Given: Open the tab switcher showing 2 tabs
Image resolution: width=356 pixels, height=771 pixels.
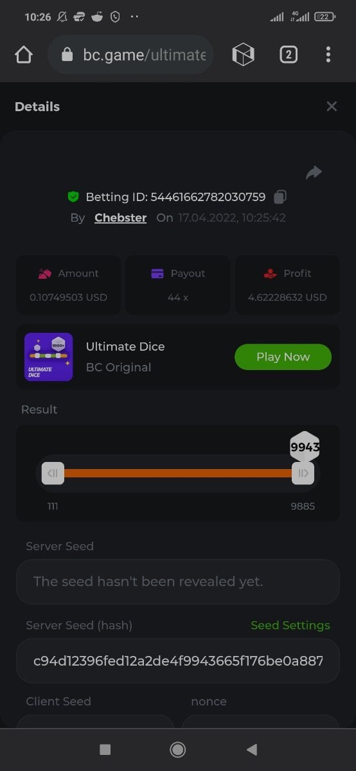Looking at the screenshot, I should coord(289,55).
